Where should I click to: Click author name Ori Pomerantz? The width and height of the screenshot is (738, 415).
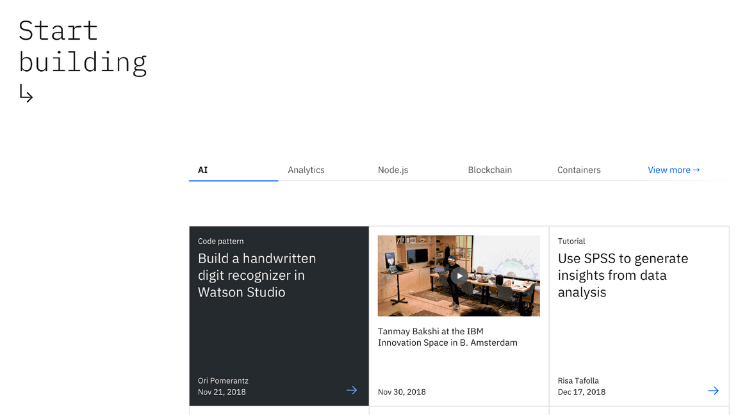223,380
